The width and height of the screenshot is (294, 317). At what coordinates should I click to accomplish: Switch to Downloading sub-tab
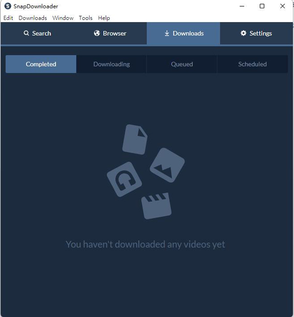(112, 64)
